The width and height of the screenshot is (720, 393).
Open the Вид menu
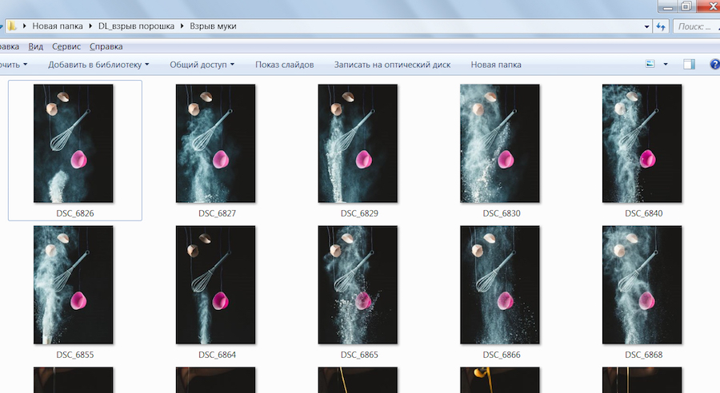(x=35, y=46)
